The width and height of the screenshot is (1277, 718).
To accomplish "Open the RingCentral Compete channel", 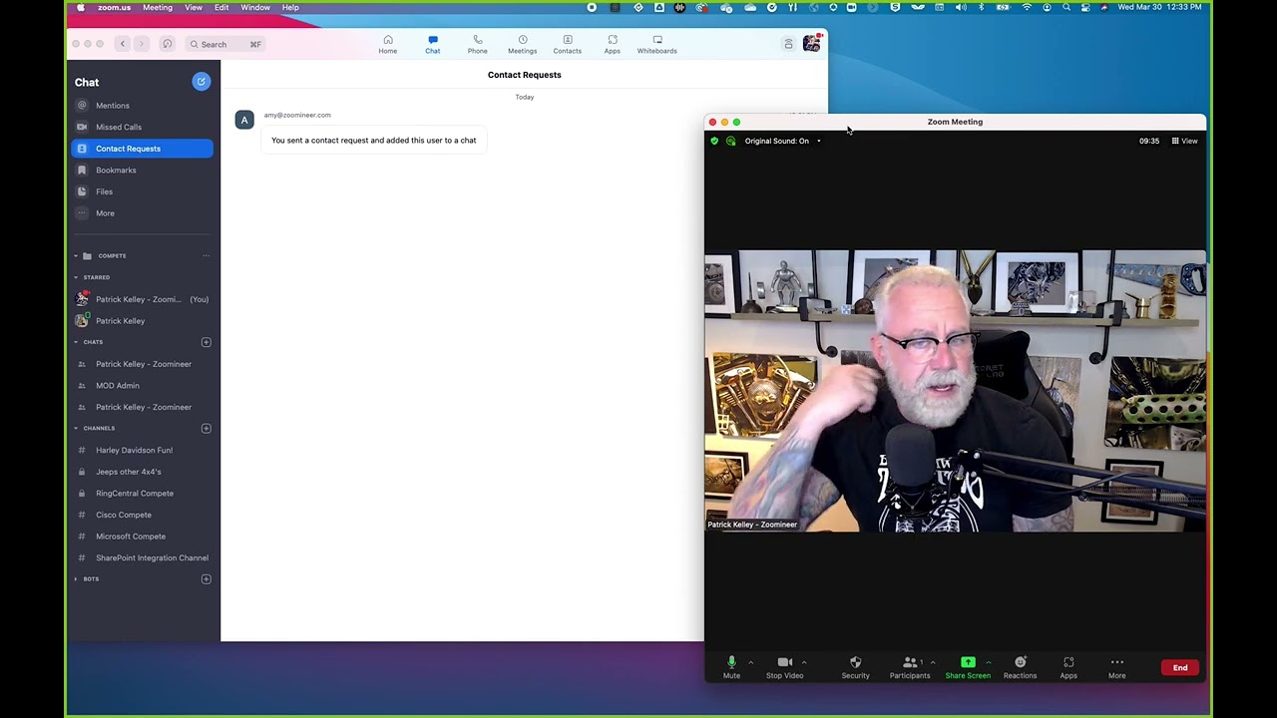I will (x=142, y=494).
